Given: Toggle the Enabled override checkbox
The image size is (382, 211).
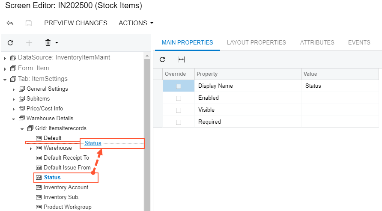Looking at the screenshot, I should coord(179,98).
